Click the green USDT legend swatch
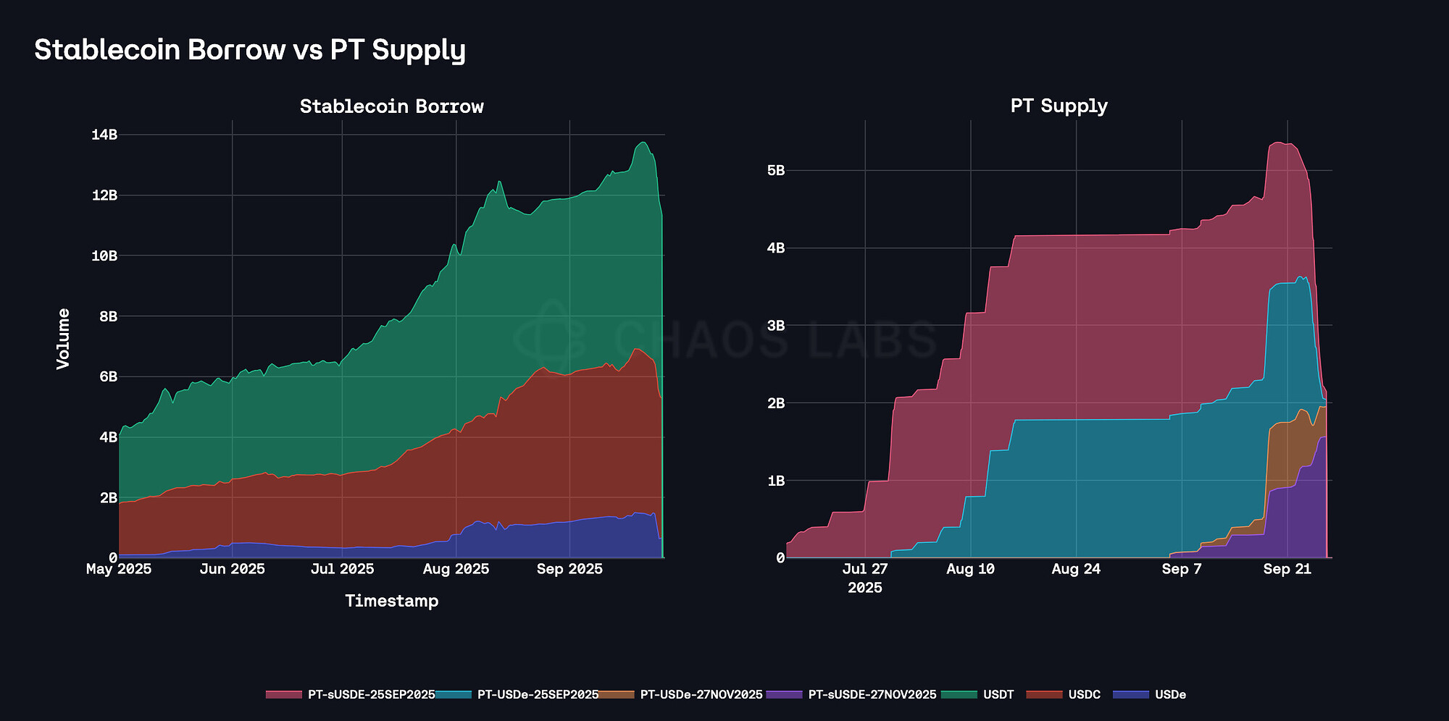The image size is (1449, 721). pyautogui.click(x=959, y=695)
